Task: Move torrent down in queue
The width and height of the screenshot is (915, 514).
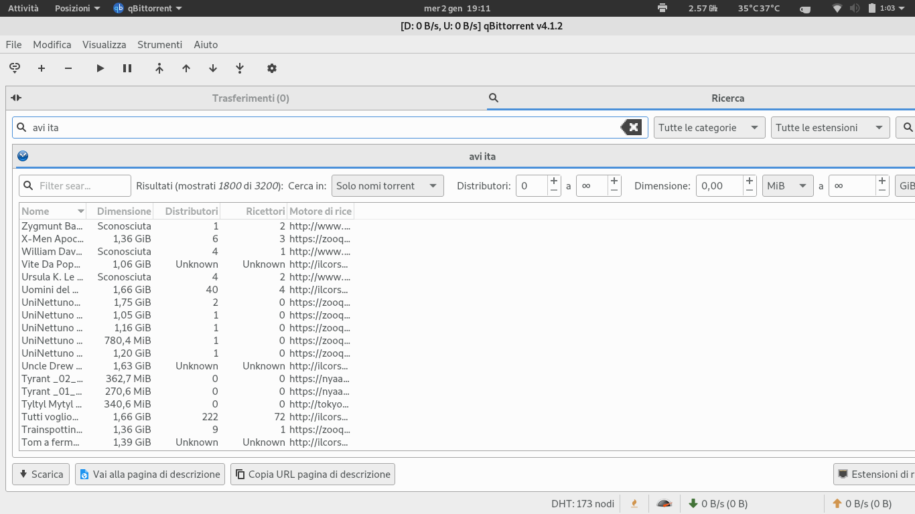Action: [x=213, y=68]
